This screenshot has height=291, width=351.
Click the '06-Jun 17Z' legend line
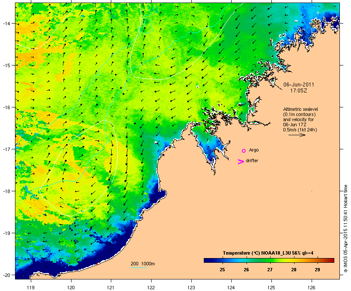(x=294, y=125)
